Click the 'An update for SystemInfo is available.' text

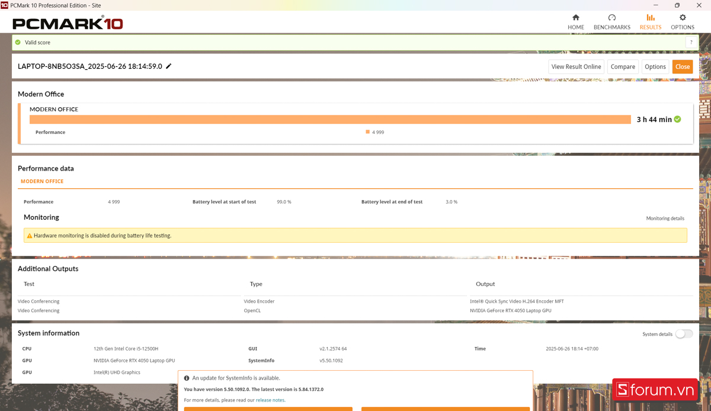(236, 378)
